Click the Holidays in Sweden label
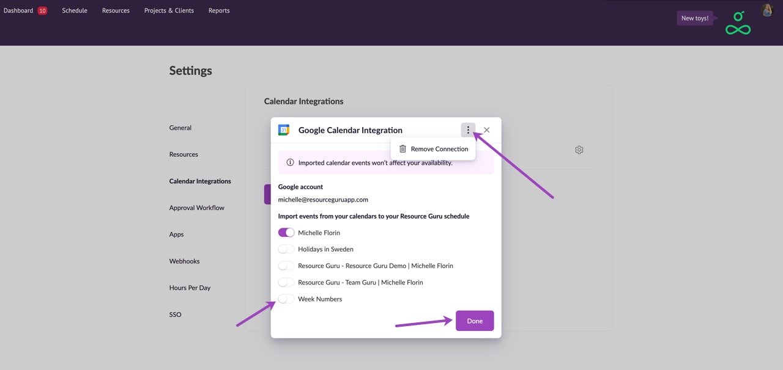The height and width of the screenshot is (370, 783). point(325,249)
